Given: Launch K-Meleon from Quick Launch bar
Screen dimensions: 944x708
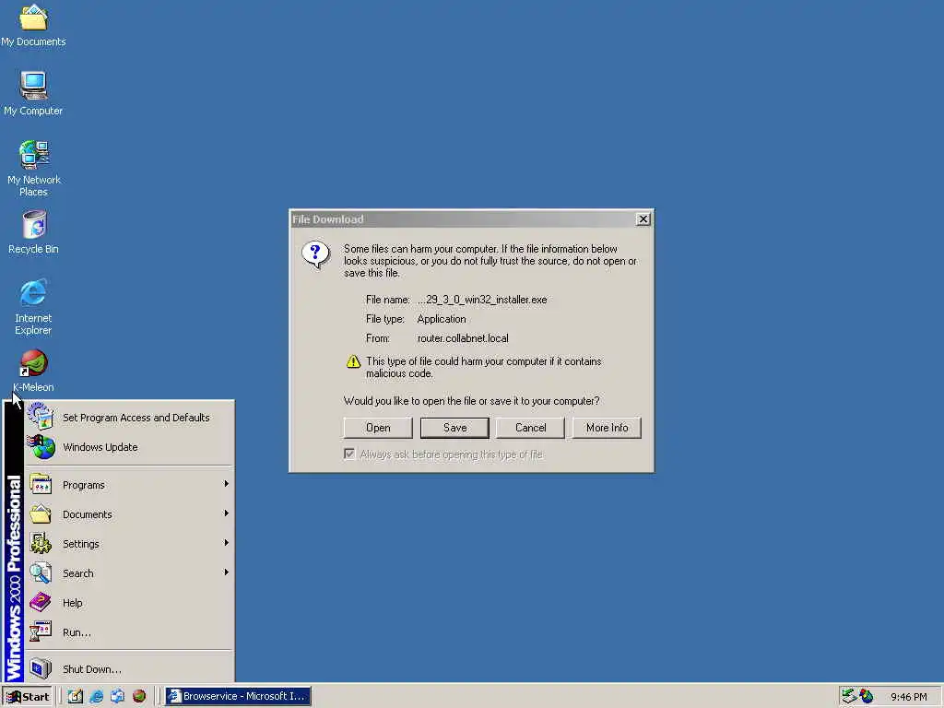Looking at the screenshot, I should tap(139, 696).
